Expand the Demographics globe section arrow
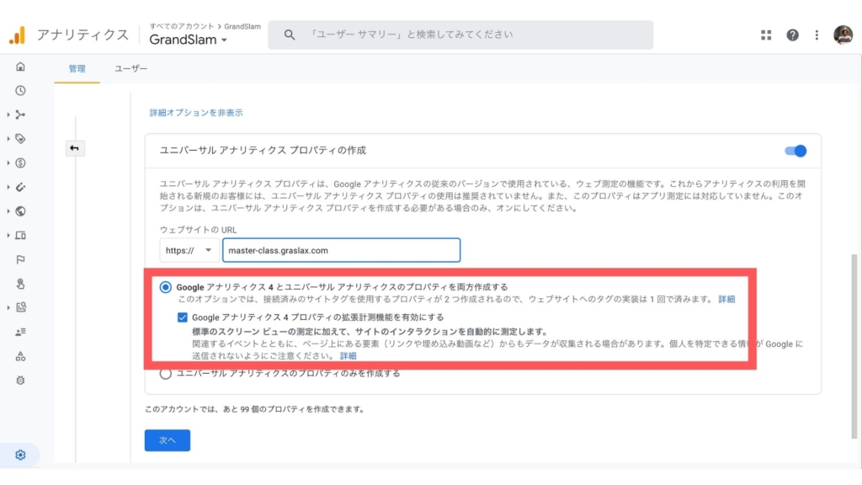The image size is (862, 485). 8,211
